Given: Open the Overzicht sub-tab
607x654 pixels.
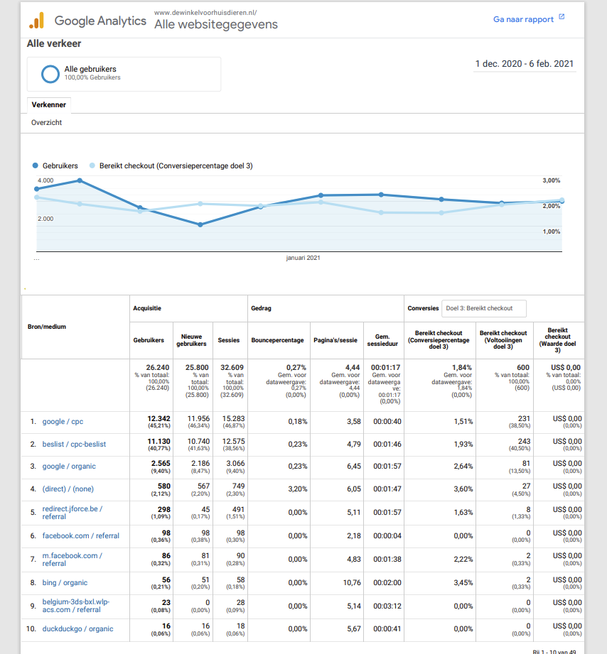Looking at the screenshot, I should tap(46, 123).
